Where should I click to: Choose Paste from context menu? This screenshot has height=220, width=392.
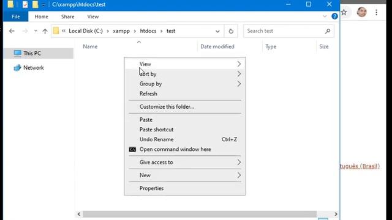point(185,120)
